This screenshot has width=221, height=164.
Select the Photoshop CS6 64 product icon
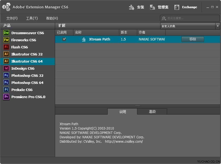pos(7,83)
